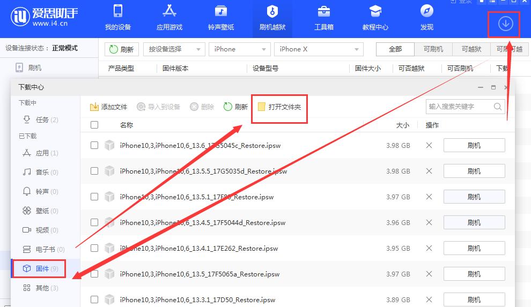Remove 13.4.1_17E262 firmware via X icon
This screenshot has height=307, width=531.
click(x=429, y=248)
